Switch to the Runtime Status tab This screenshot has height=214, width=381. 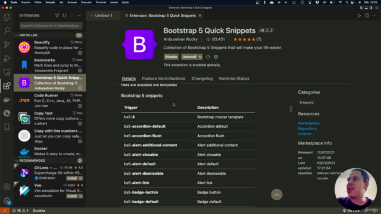234,78
